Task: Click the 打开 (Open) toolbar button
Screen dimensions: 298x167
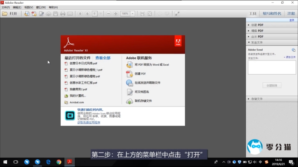Action: click(x=10, y=14)
